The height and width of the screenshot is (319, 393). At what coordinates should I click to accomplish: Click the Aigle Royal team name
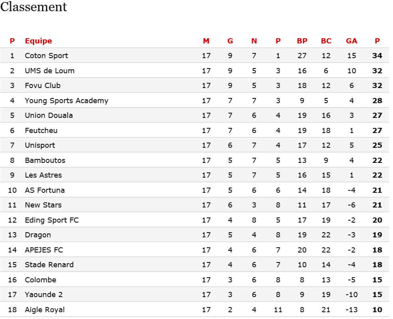tap(45, 310)
